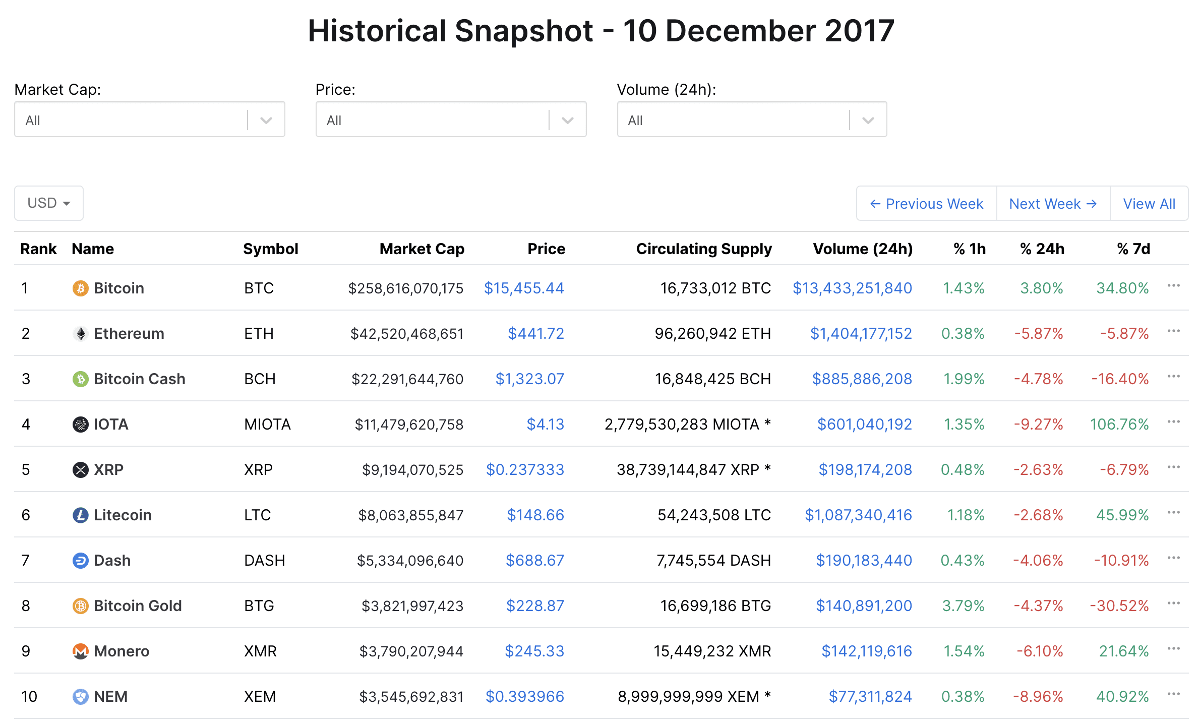Click the XRP logo icon
The width and height of the screenshot is (1200, 724).
(80, 470)
